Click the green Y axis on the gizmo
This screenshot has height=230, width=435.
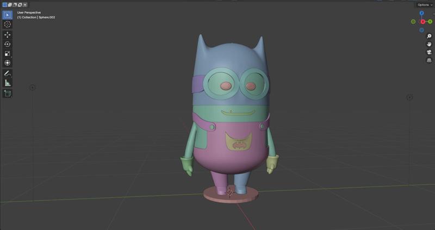tap(430, 21)
